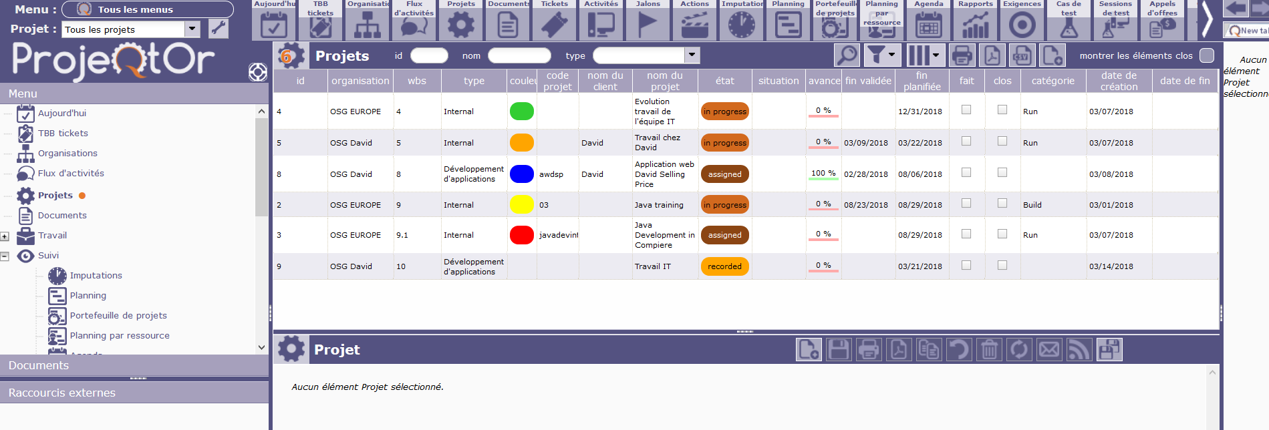The height and width of the screenshot is (430, 1269).
Task: Check the 'fait' box for Java training row
Action: point(966,204)
